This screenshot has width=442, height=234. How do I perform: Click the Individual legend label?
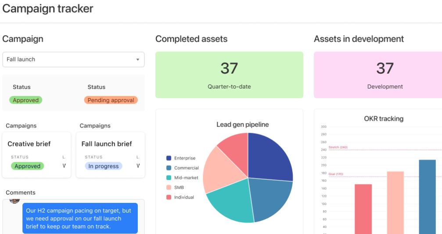[x=184, y=197]
